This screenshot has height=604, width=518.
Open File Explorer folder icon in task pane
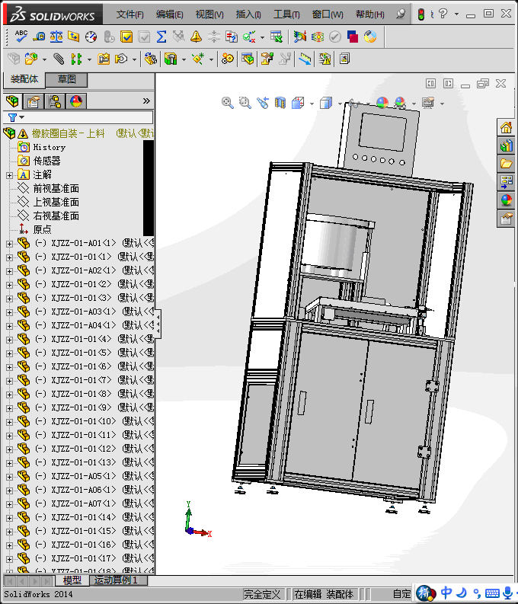506,164
